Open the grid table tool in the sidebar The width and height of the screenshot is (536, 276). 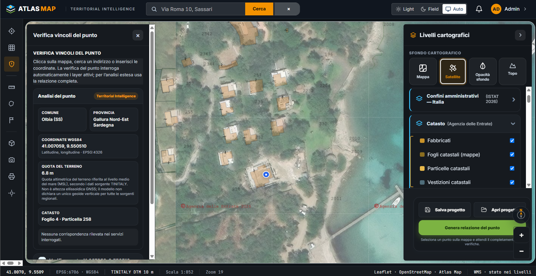click(12, 48)
